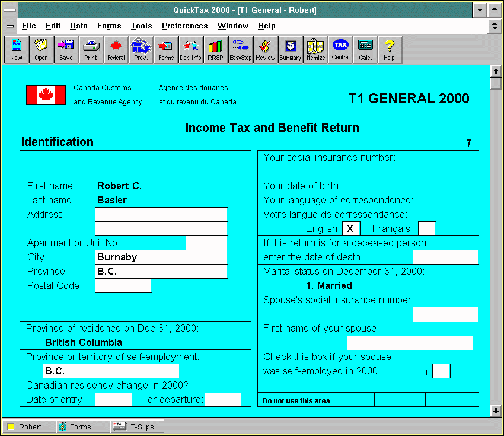The width and height of the screenshot is (504, 436).
Task: Open the Federal maple leaf forms icon
Action: click(x=116, y=50)
